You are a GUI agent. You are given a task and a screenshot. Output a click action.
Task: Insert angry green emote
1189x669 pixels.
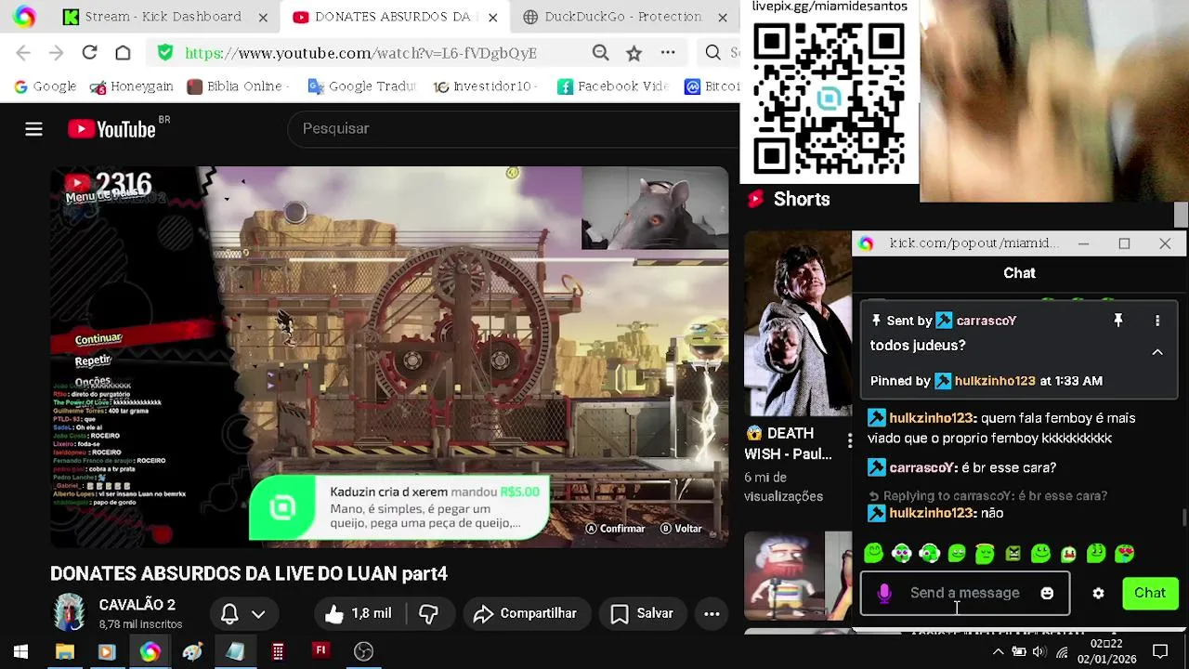pyautogui.click(x=1013, y=554)
